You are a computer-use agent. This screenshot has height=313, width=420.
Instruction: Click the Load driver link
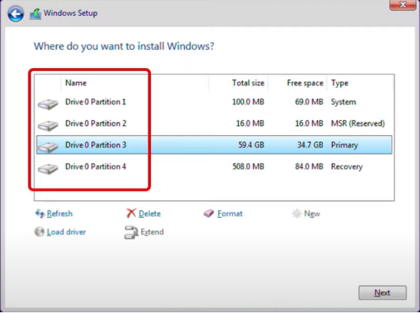click(67, 232)
